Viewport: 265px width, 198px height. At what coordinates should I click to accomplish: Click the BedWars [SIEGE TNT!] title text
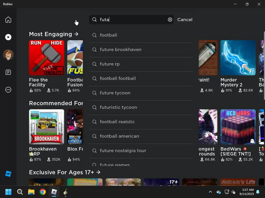[x=235, y=151]
